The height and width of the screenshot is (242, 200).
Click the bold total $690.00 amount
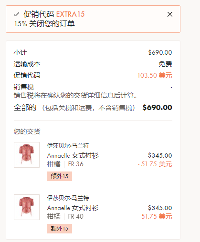pos(158,108)
